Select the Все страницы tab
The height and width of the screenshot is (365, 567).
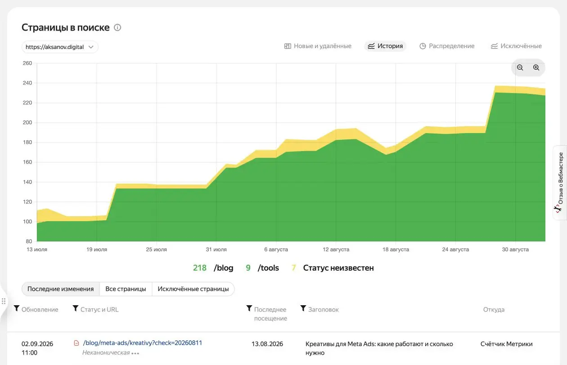[126, 289]
